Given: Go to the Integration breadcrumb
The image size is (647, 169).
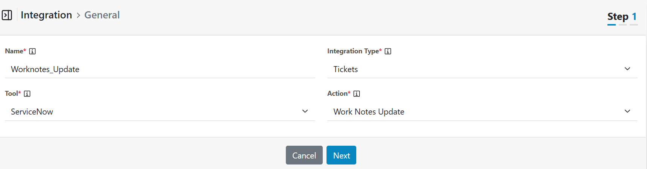Looking at the screenshot, I should click(x=46, y=15).
